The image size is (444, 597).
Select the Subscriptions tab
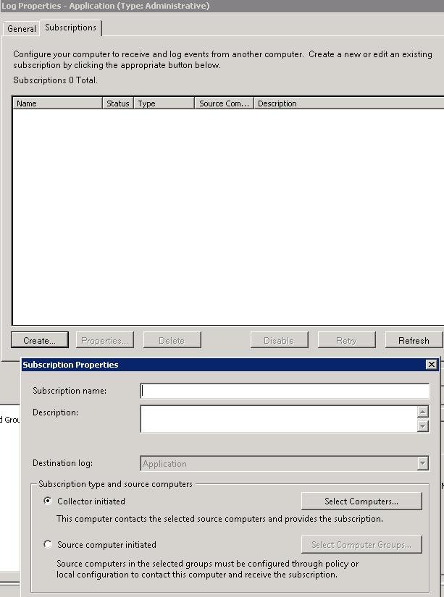70,27
